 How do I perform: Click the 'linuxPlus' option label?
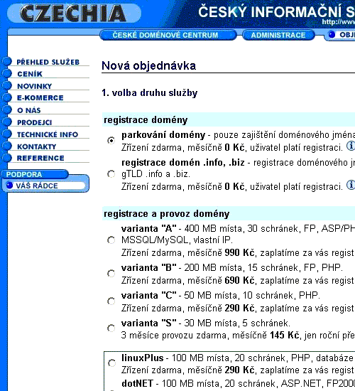tap(142, 358)
